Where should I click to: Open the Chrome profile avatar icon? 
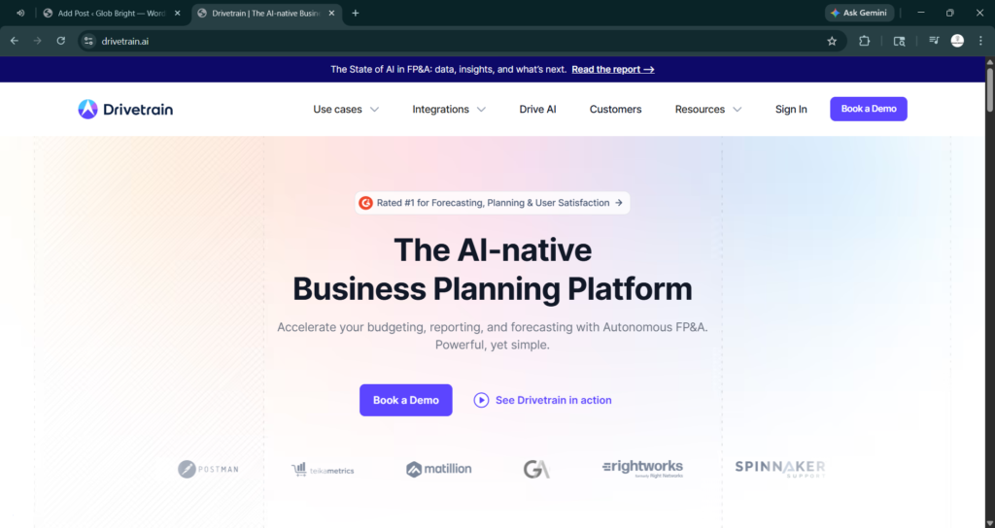(x=957, y=41)
